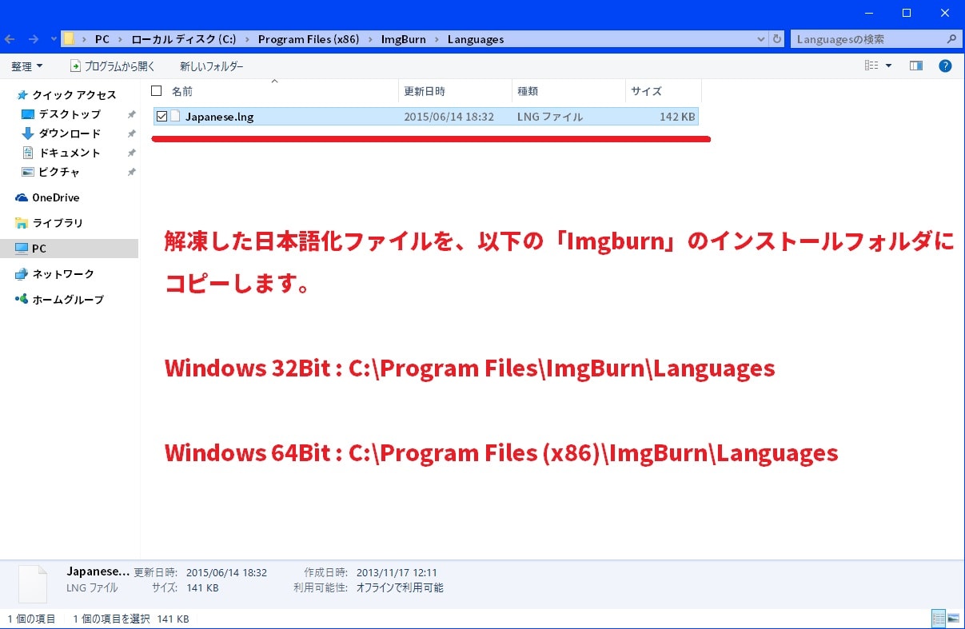Select the ダウンロード download arrow icon

coord(28,133)
